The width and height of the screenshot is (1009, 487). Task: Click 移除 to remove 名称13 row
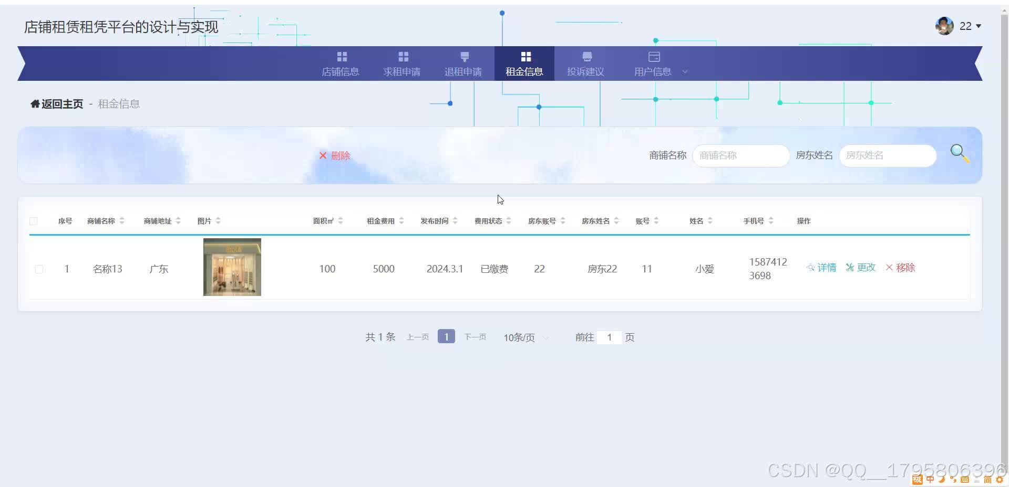point(901,268)
